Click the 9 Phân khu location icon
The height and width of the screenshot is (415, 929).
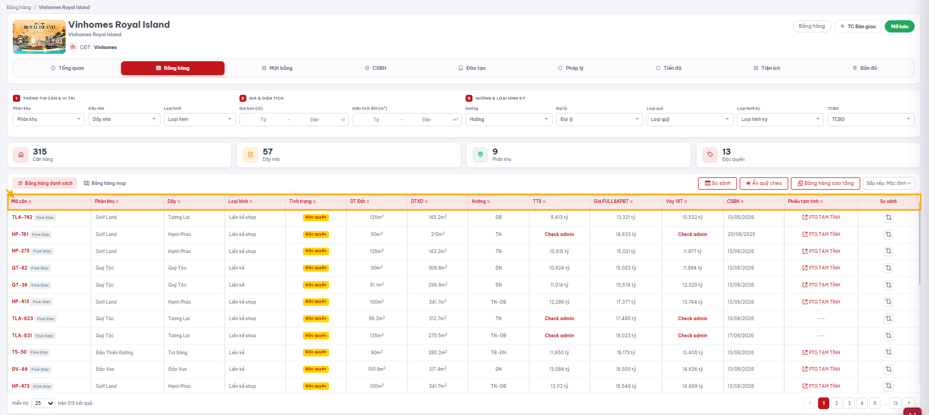coord(480,155)
